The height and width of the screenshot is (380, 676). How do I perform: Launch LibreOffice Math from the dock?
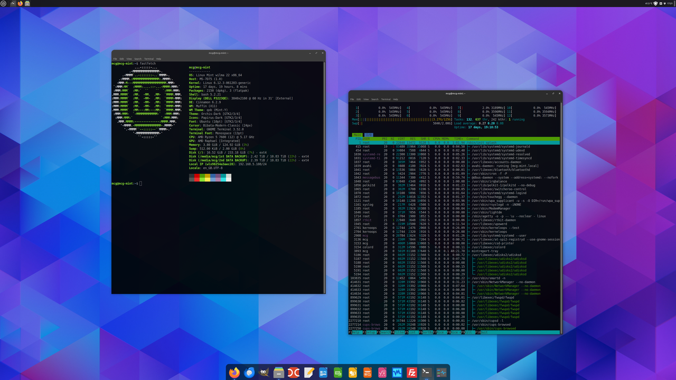(382, 373)
